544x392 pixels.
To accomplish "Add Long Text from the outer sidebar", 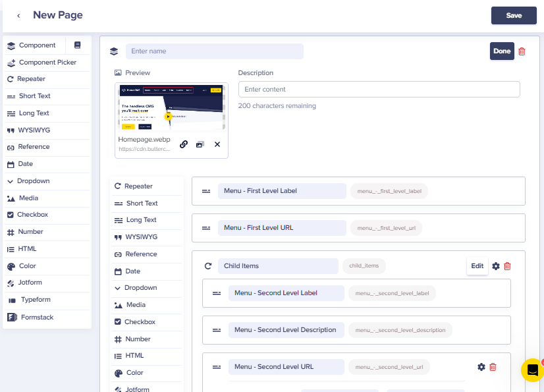I will tap(47, 113).
